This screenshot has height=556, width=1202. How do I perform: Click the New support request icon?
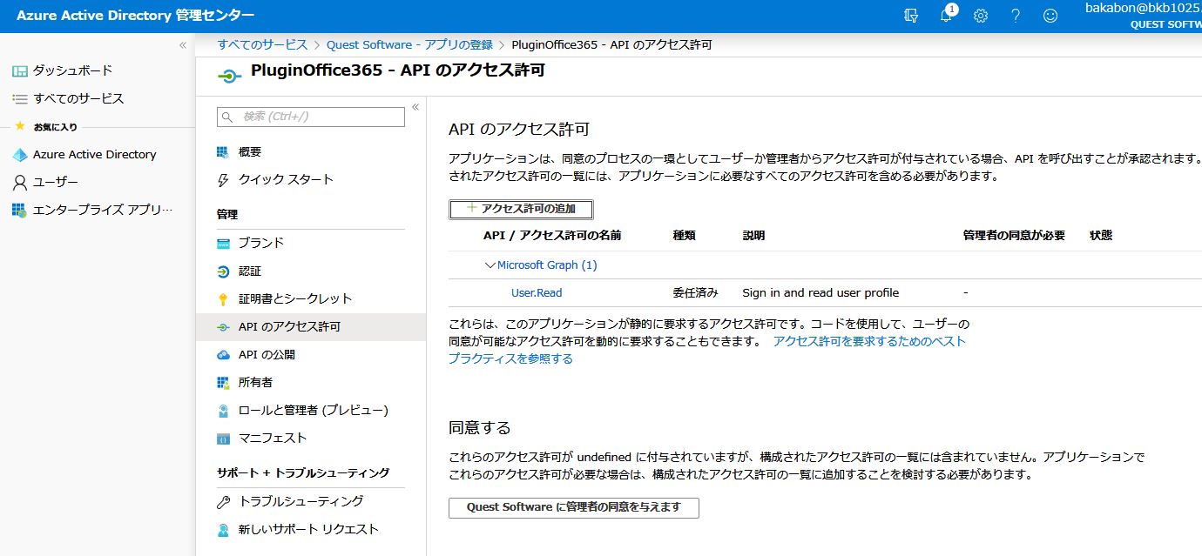tap(223, 529)
